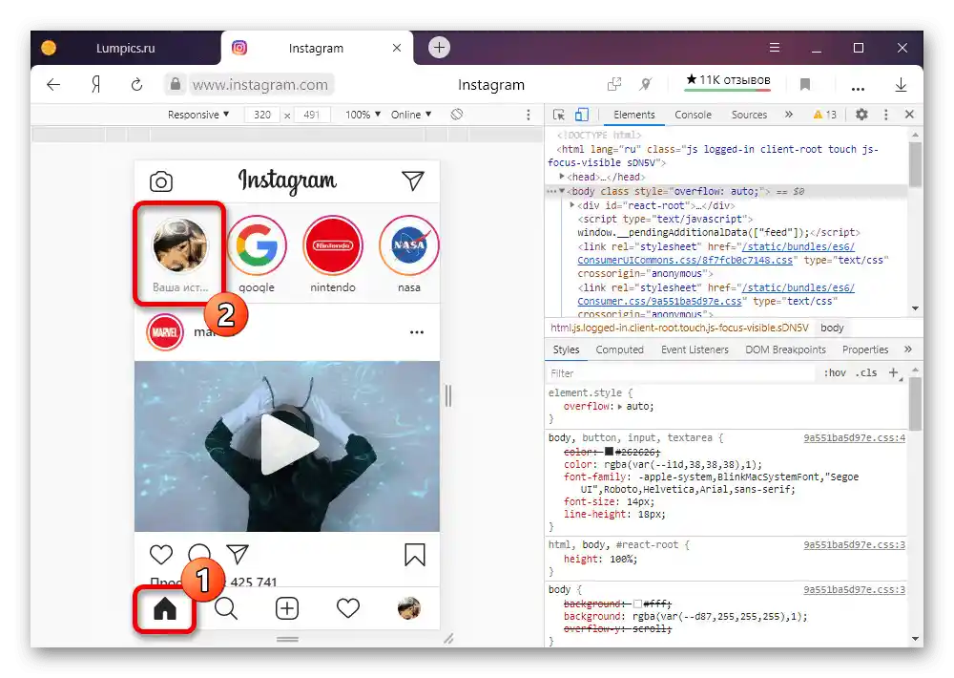Open the google story
954x678 pixels.
coord(257,245)
